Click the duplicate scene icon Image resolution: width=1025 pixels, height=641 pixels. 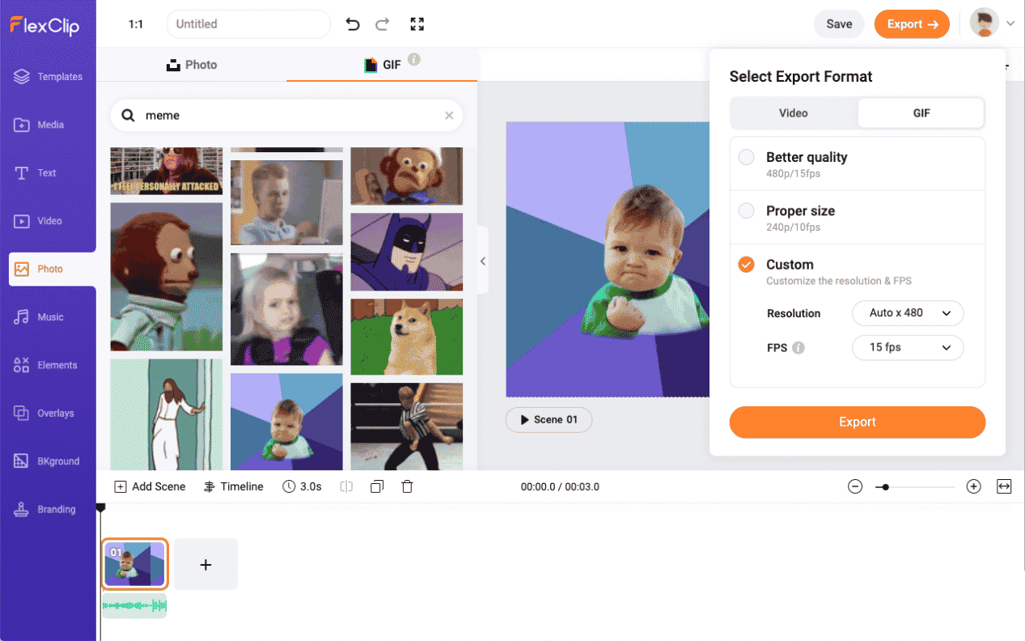(377, 486)
